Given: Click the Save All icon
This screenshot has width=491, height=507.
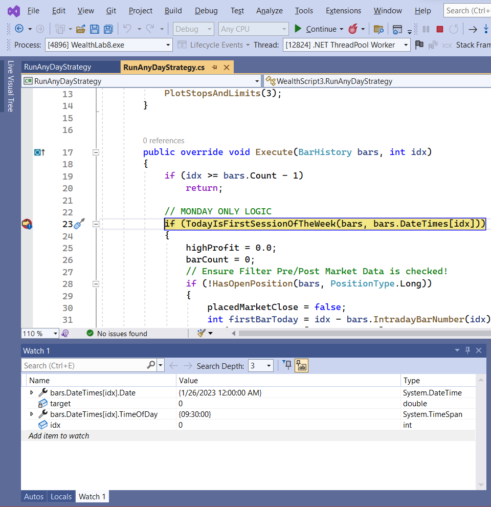Looking at the screenshot, I should pos(108,29).
